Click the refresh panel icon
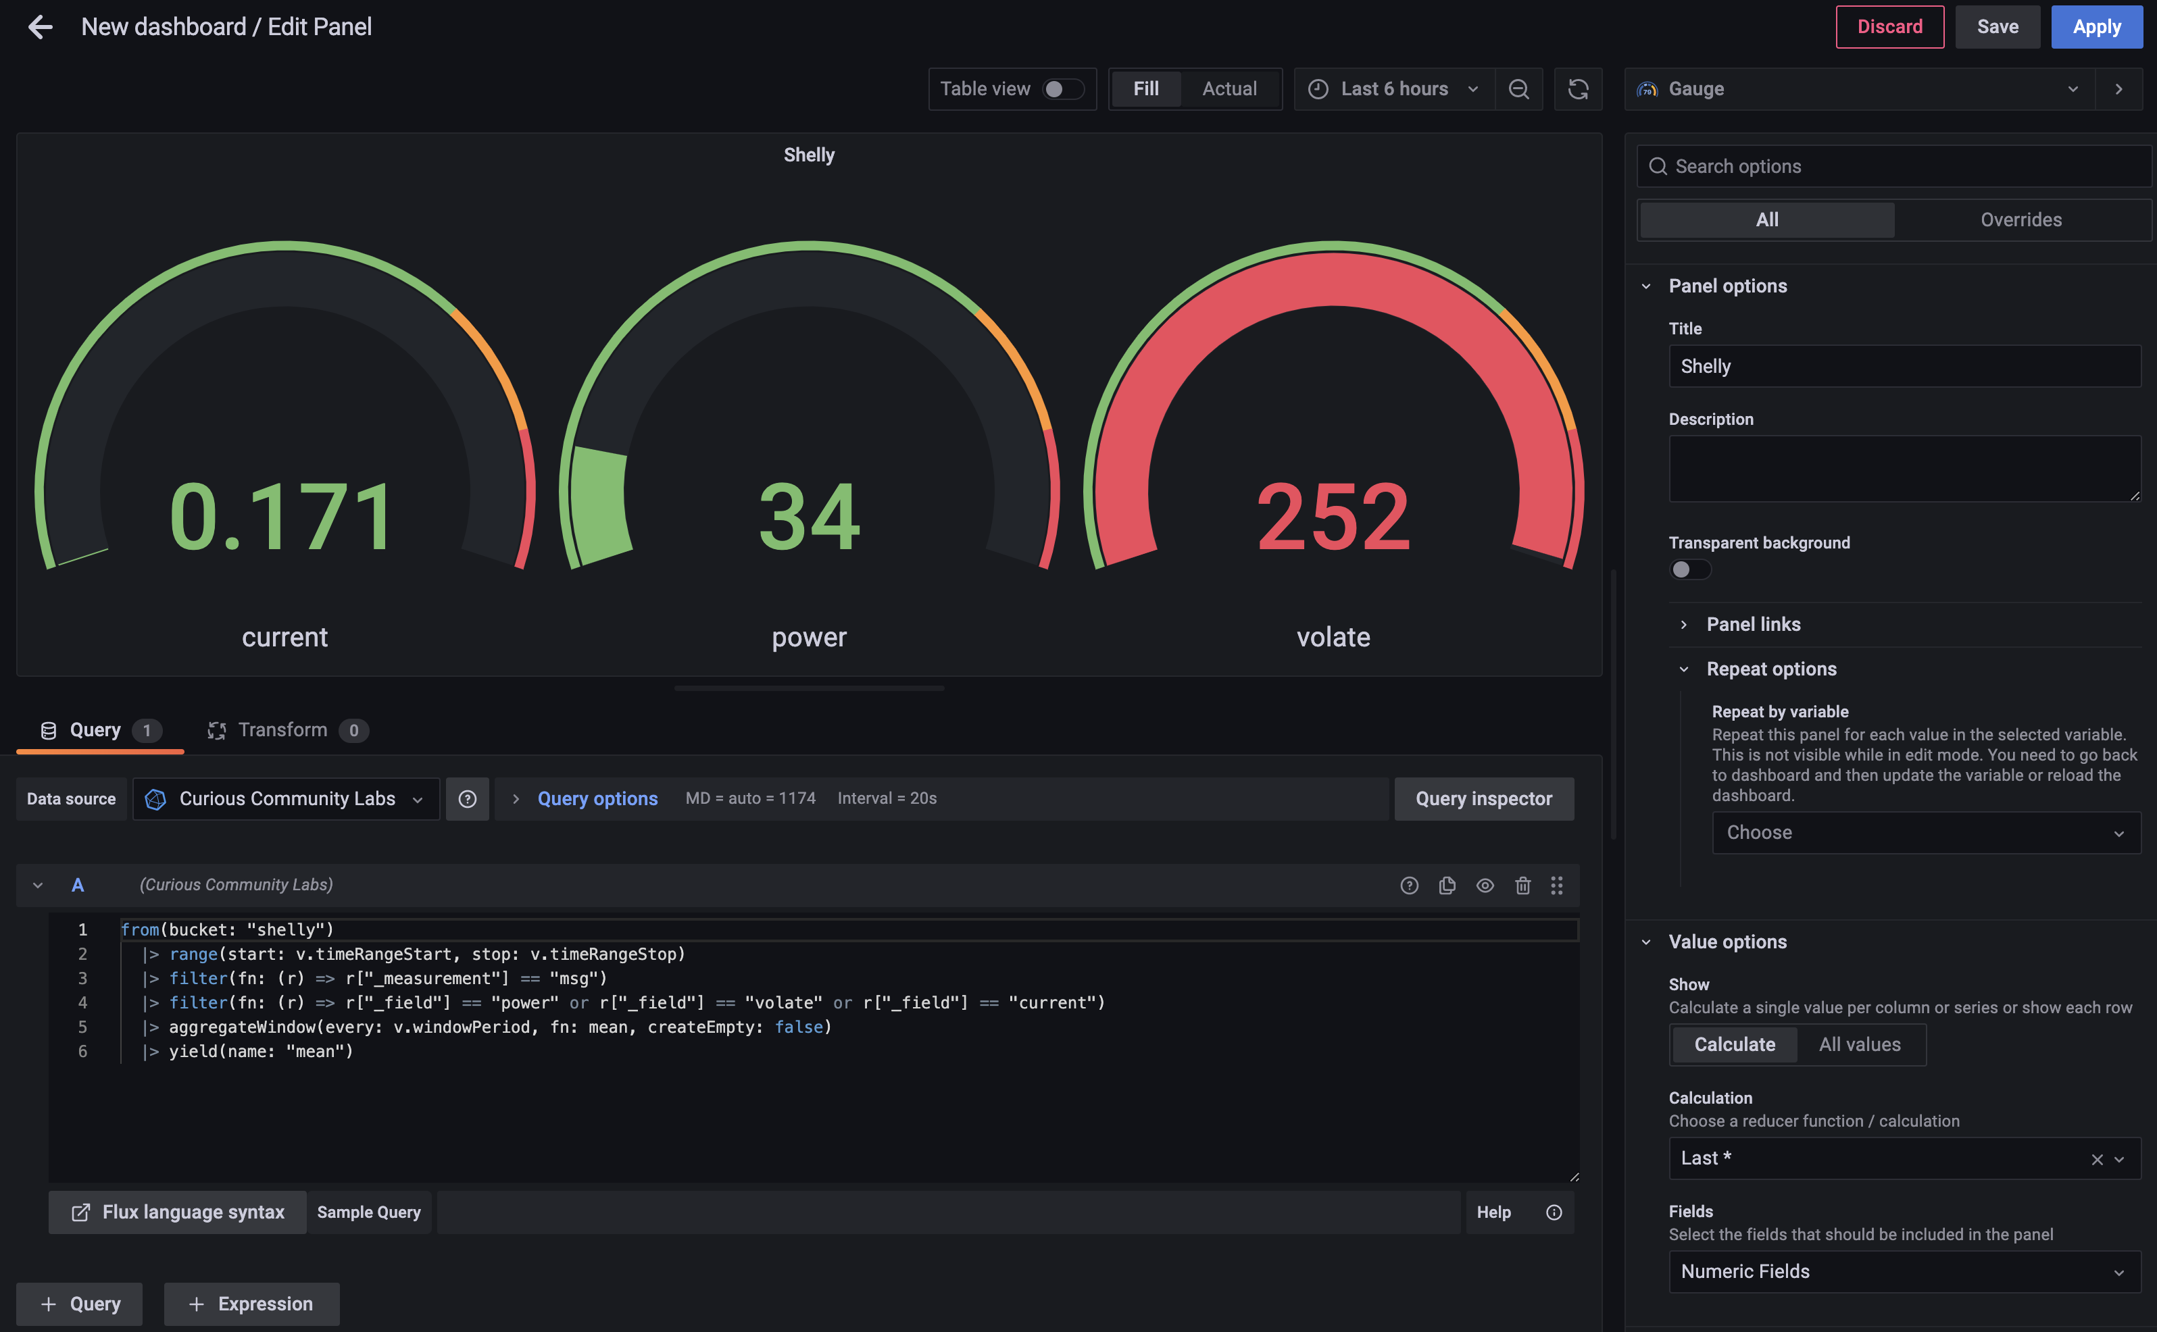The width and height of the screenshot is (2157, 1332). (x=1578, y=88)
